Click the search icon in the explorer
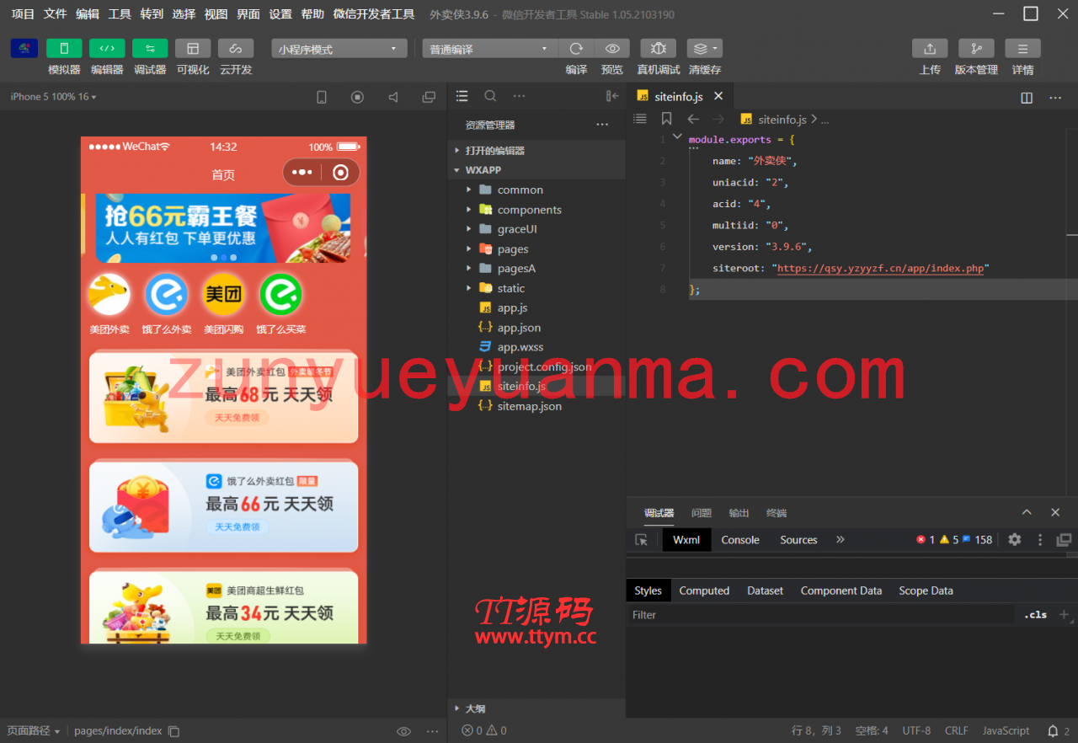This screenshot has height=743, width=1078. [x=490, y=96]
